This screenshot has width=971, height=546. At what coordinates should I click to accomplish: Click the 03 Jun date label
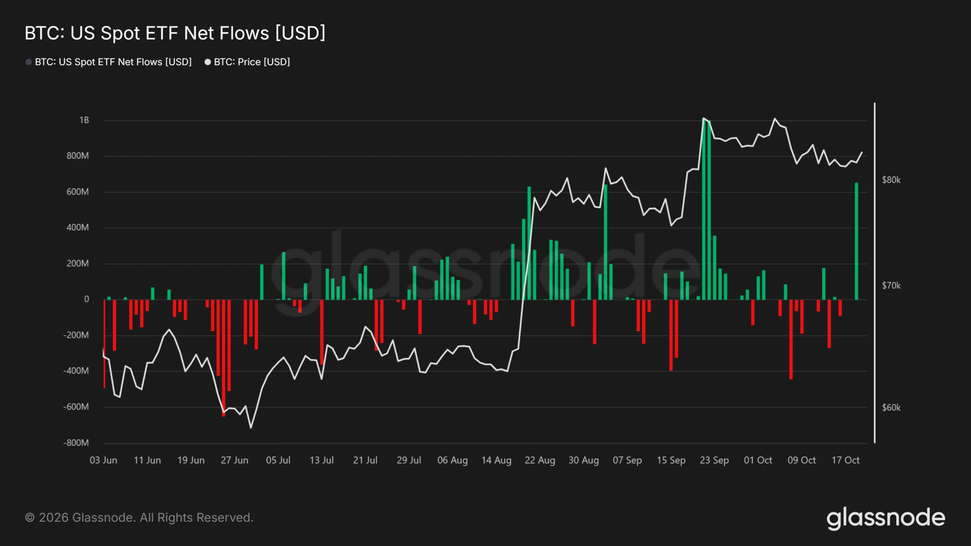tap(104, 460)
